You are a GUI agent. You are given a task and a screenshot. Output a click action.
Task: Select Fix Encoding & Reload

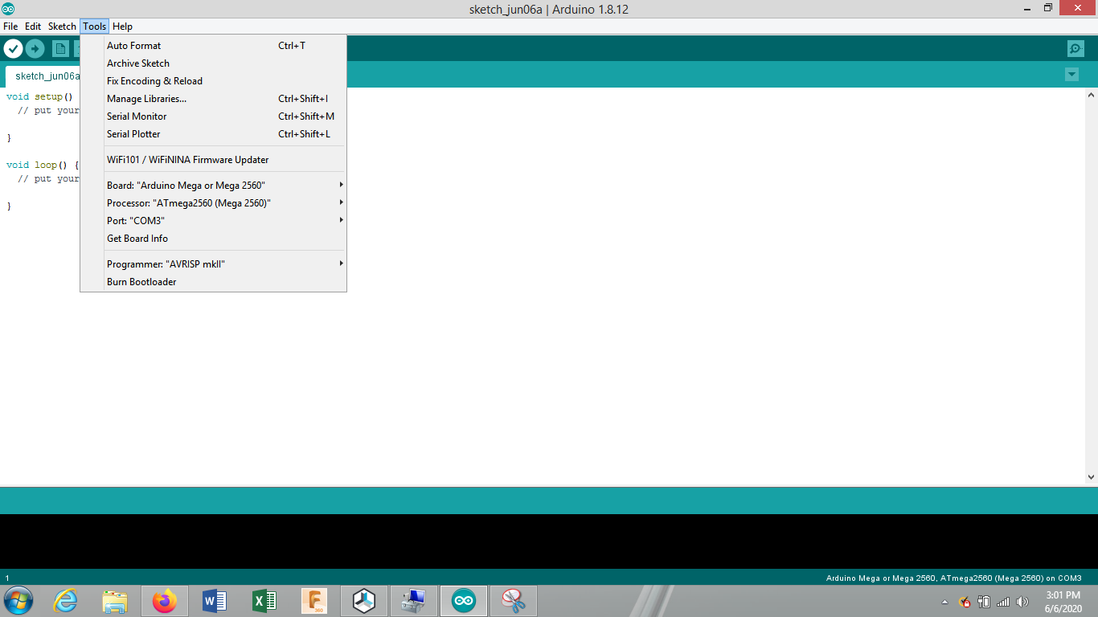click(x=214, y=81)
